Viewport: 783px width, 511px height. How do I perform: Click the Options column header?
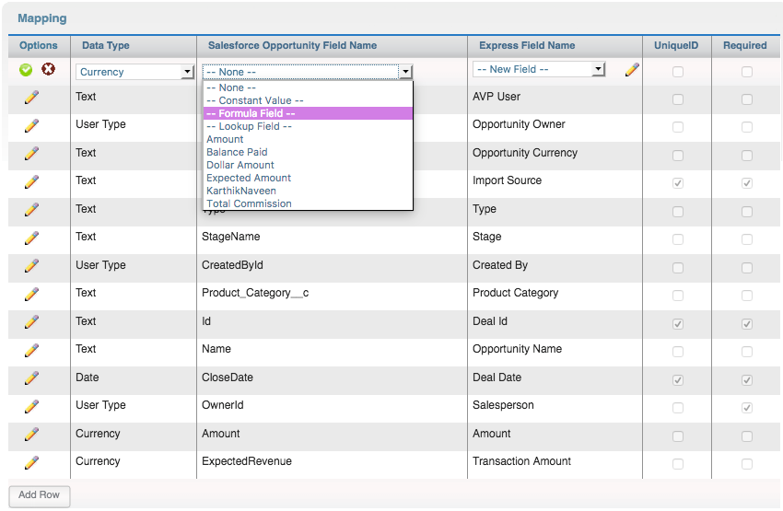[39, 45]
